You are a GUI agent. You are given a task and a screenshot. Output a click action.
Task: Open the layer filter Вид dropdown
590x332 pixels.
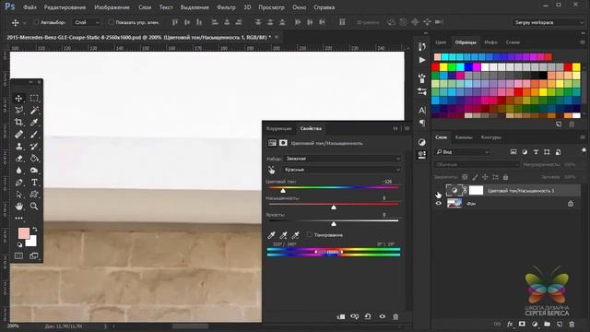coord(463,152)
